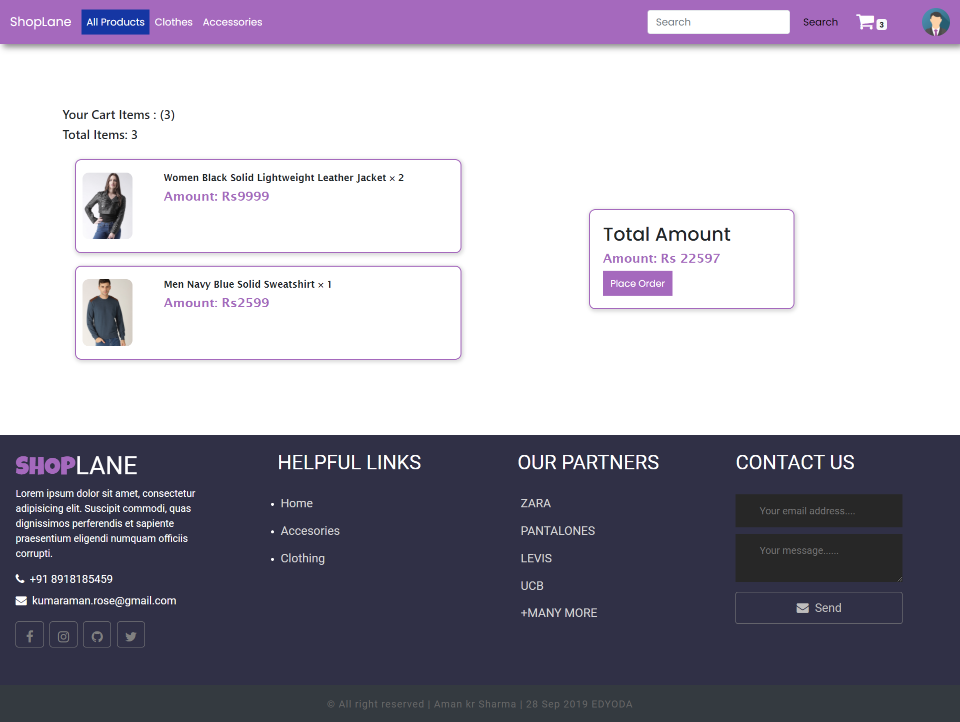The image size is (960, 722).
Task: Click the envelope icon beside email
Action: tap(21, 600)
